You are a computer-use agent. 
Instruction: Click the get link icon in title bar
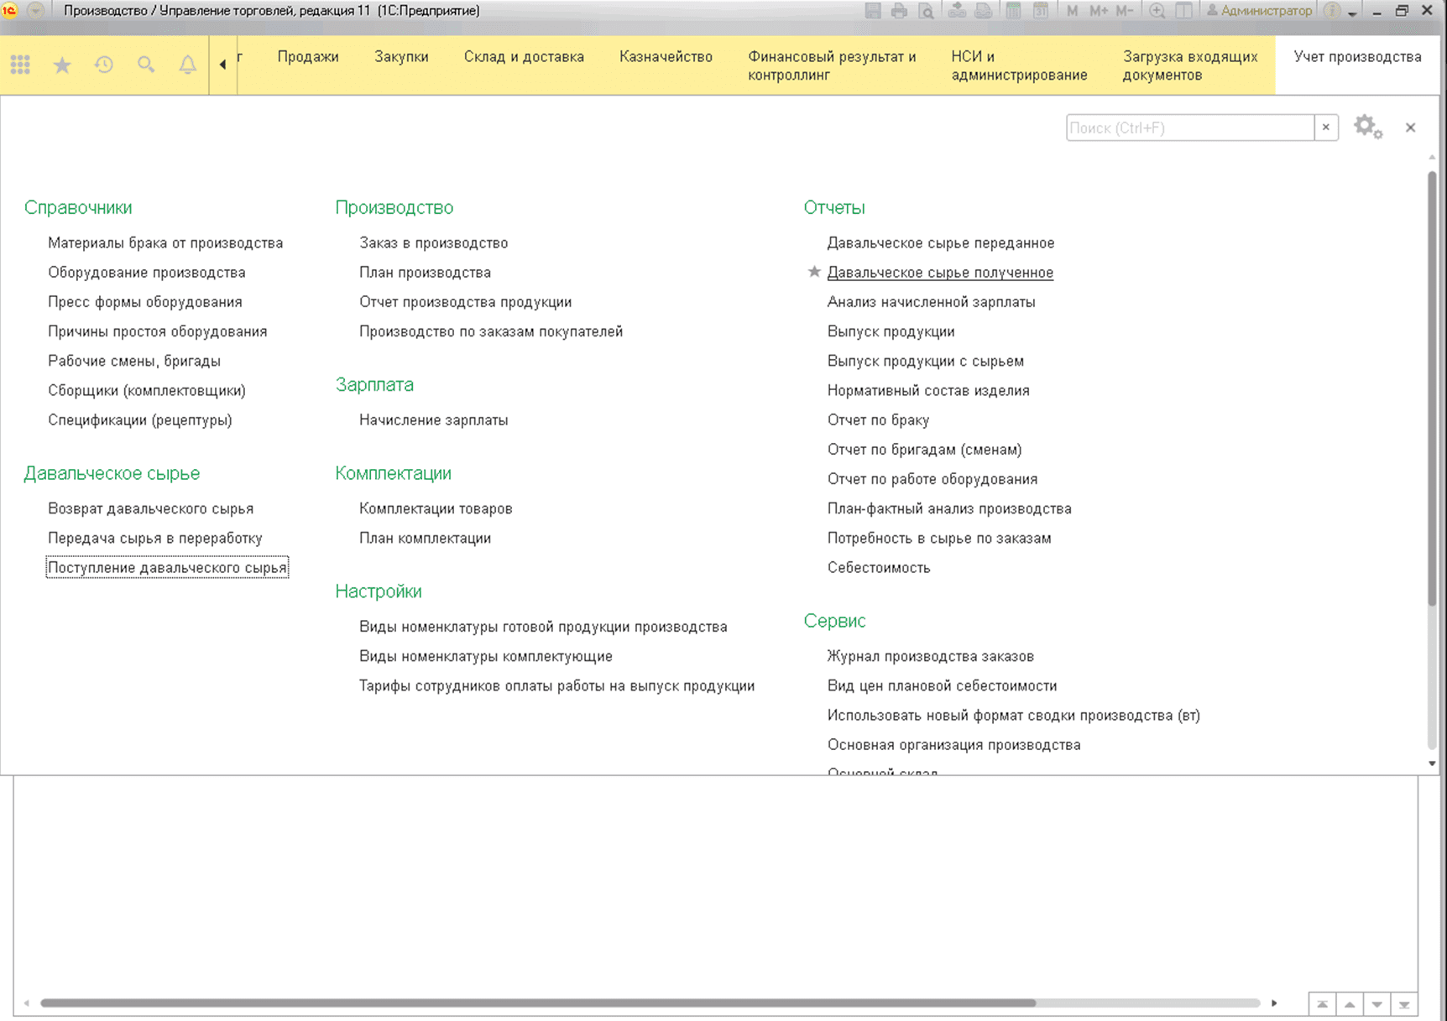(957, 11)
